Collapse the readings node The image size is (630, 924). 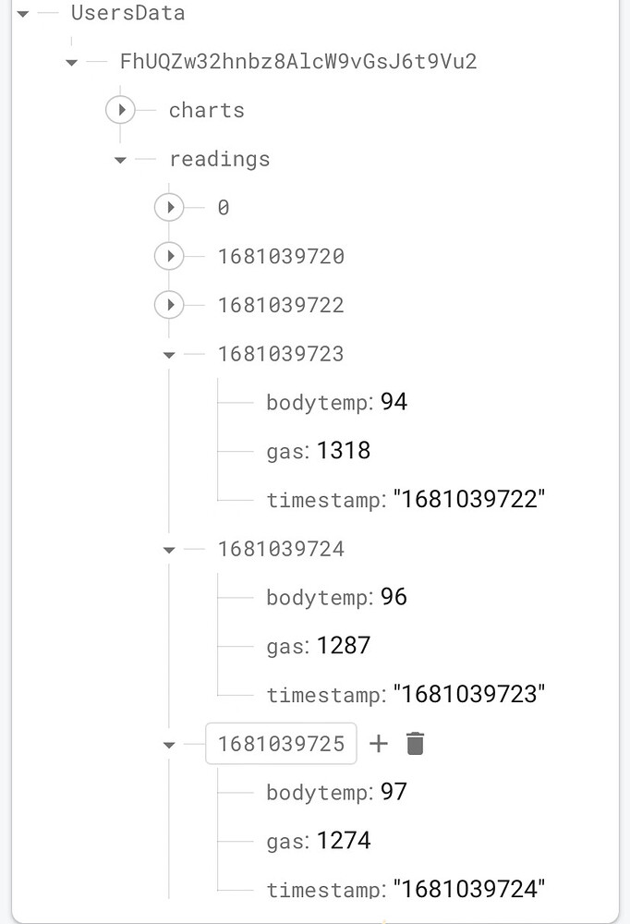[120, 158]
